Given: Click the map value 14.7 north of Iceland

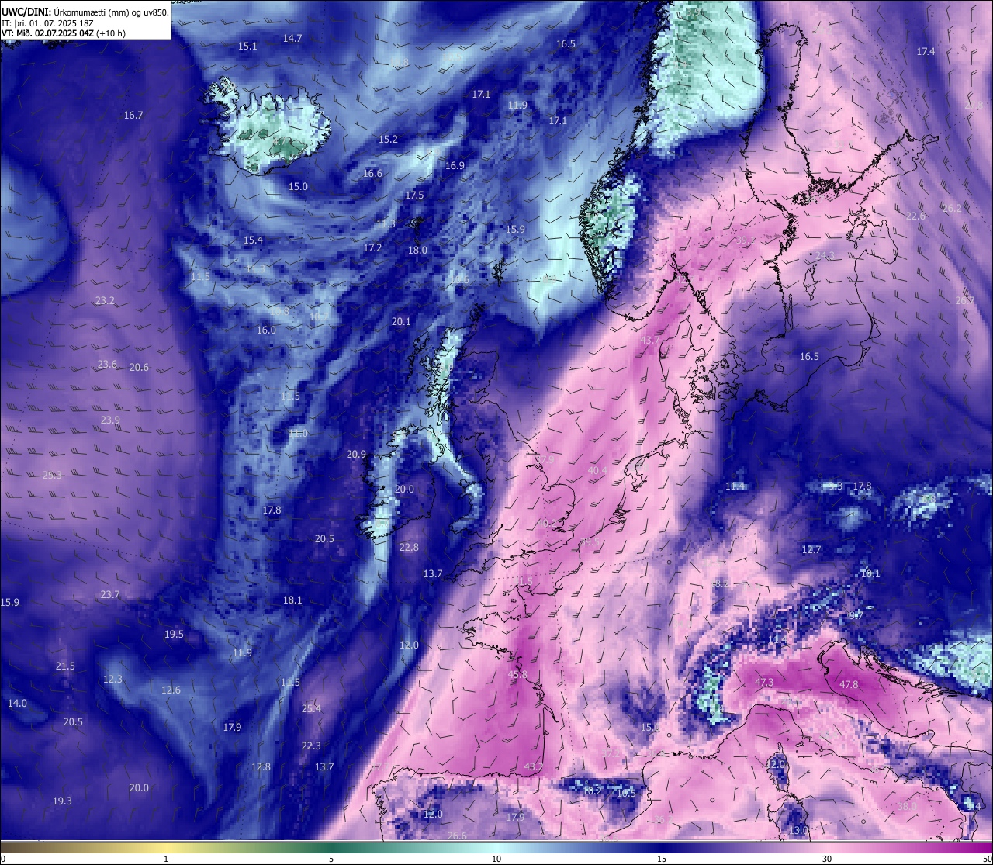Looking at the screenshot, I should (x=292, y=38).
